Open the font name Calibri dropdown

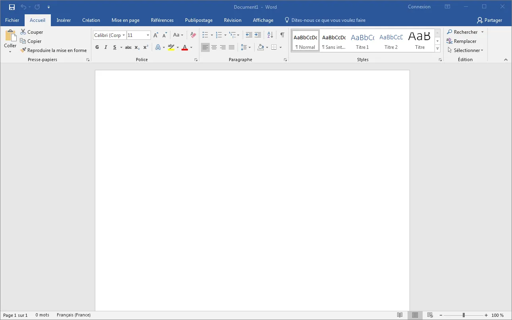[x=124, y=35]
